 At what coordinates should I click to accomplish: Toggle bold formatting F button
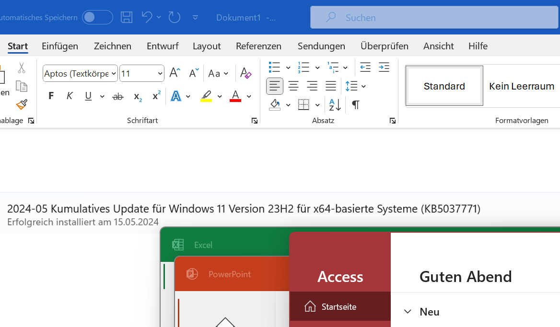pyautogui.click(x=51, y=96)
